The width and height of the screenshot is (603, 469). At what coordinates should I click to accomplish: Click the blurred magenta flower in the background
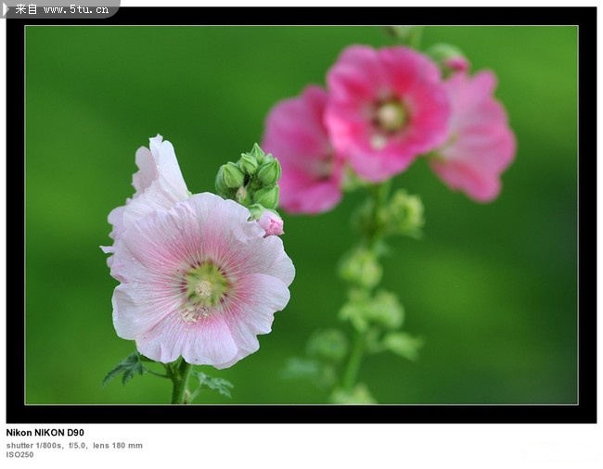pos(387,111)
